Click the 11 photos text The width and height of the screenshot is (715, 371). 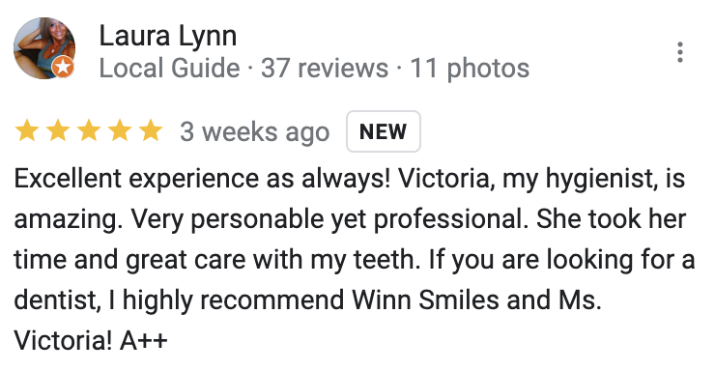[x=470, y=69]
